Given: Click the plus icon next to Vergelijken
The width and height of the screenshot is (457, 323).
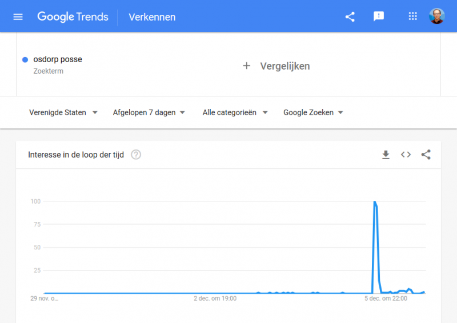Looking at the screenshot, I should pos(247,66).
